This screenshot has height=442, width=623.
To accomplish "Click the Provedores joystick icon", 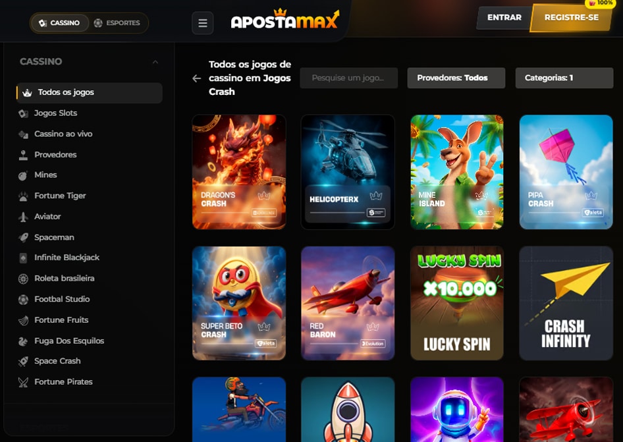I will [x=24, y=155].
